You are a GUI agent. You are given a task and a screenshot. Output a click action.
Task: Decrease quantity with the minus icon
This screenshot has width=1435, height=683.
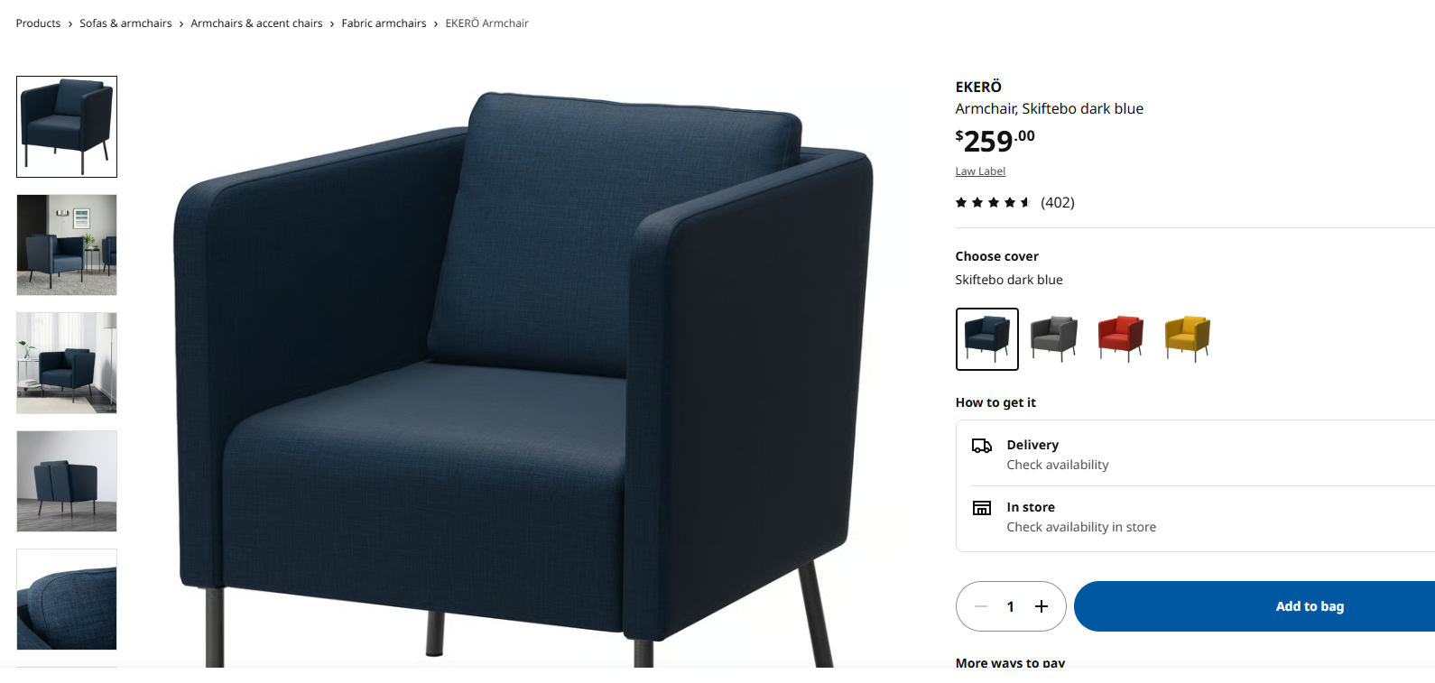tap(981, 606)
